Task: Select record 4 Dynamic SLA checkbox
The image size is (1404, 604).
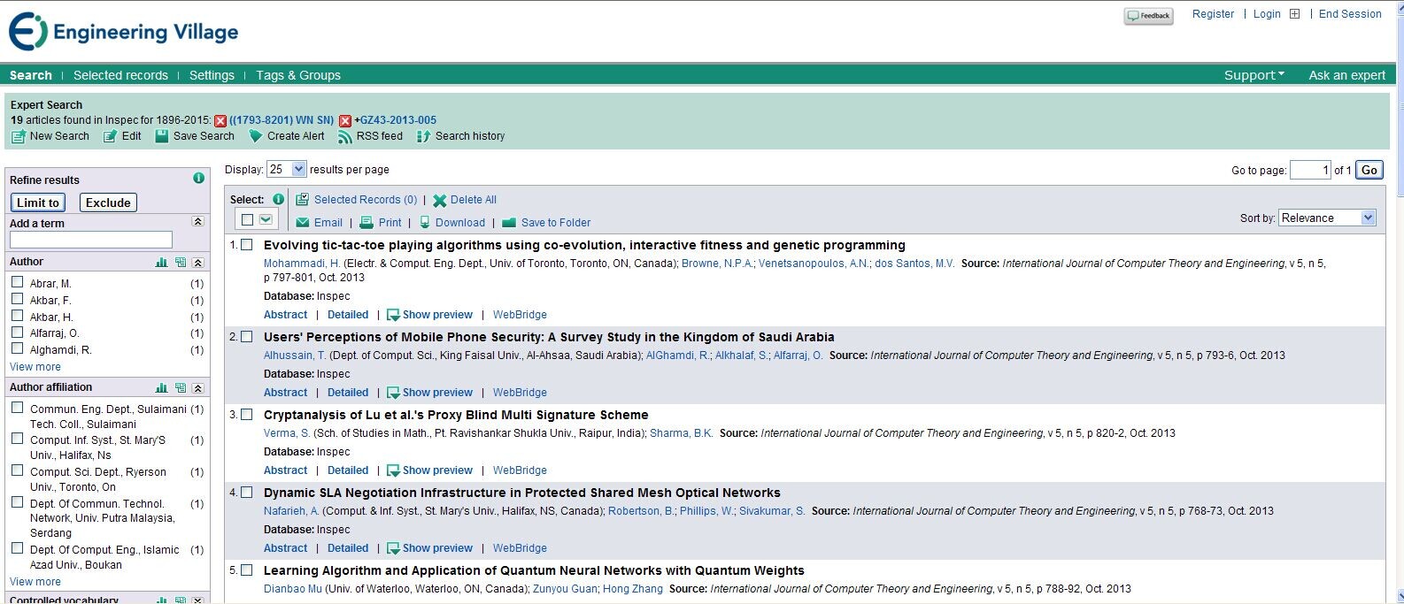Action: tap(247, 493)
